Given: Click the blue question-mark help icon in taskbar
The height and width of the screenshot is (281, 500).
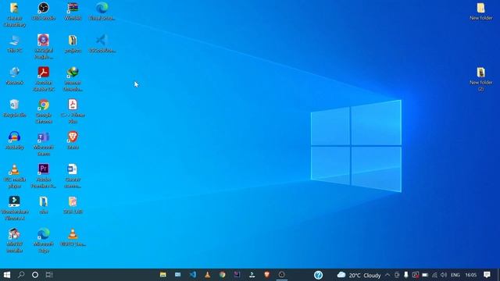Looking at the screenshot, I should [318, 275].
